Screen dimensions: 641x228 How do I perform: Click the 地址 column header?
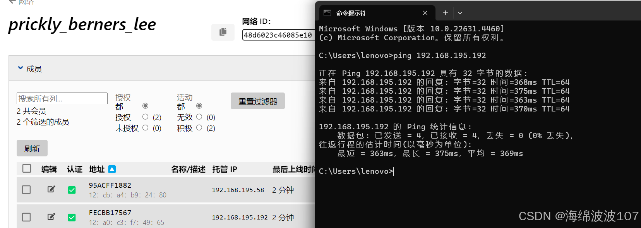97,169
